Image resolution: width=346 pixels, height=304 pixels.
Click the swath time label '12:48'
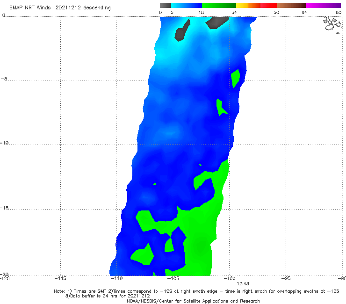point(243,284)
